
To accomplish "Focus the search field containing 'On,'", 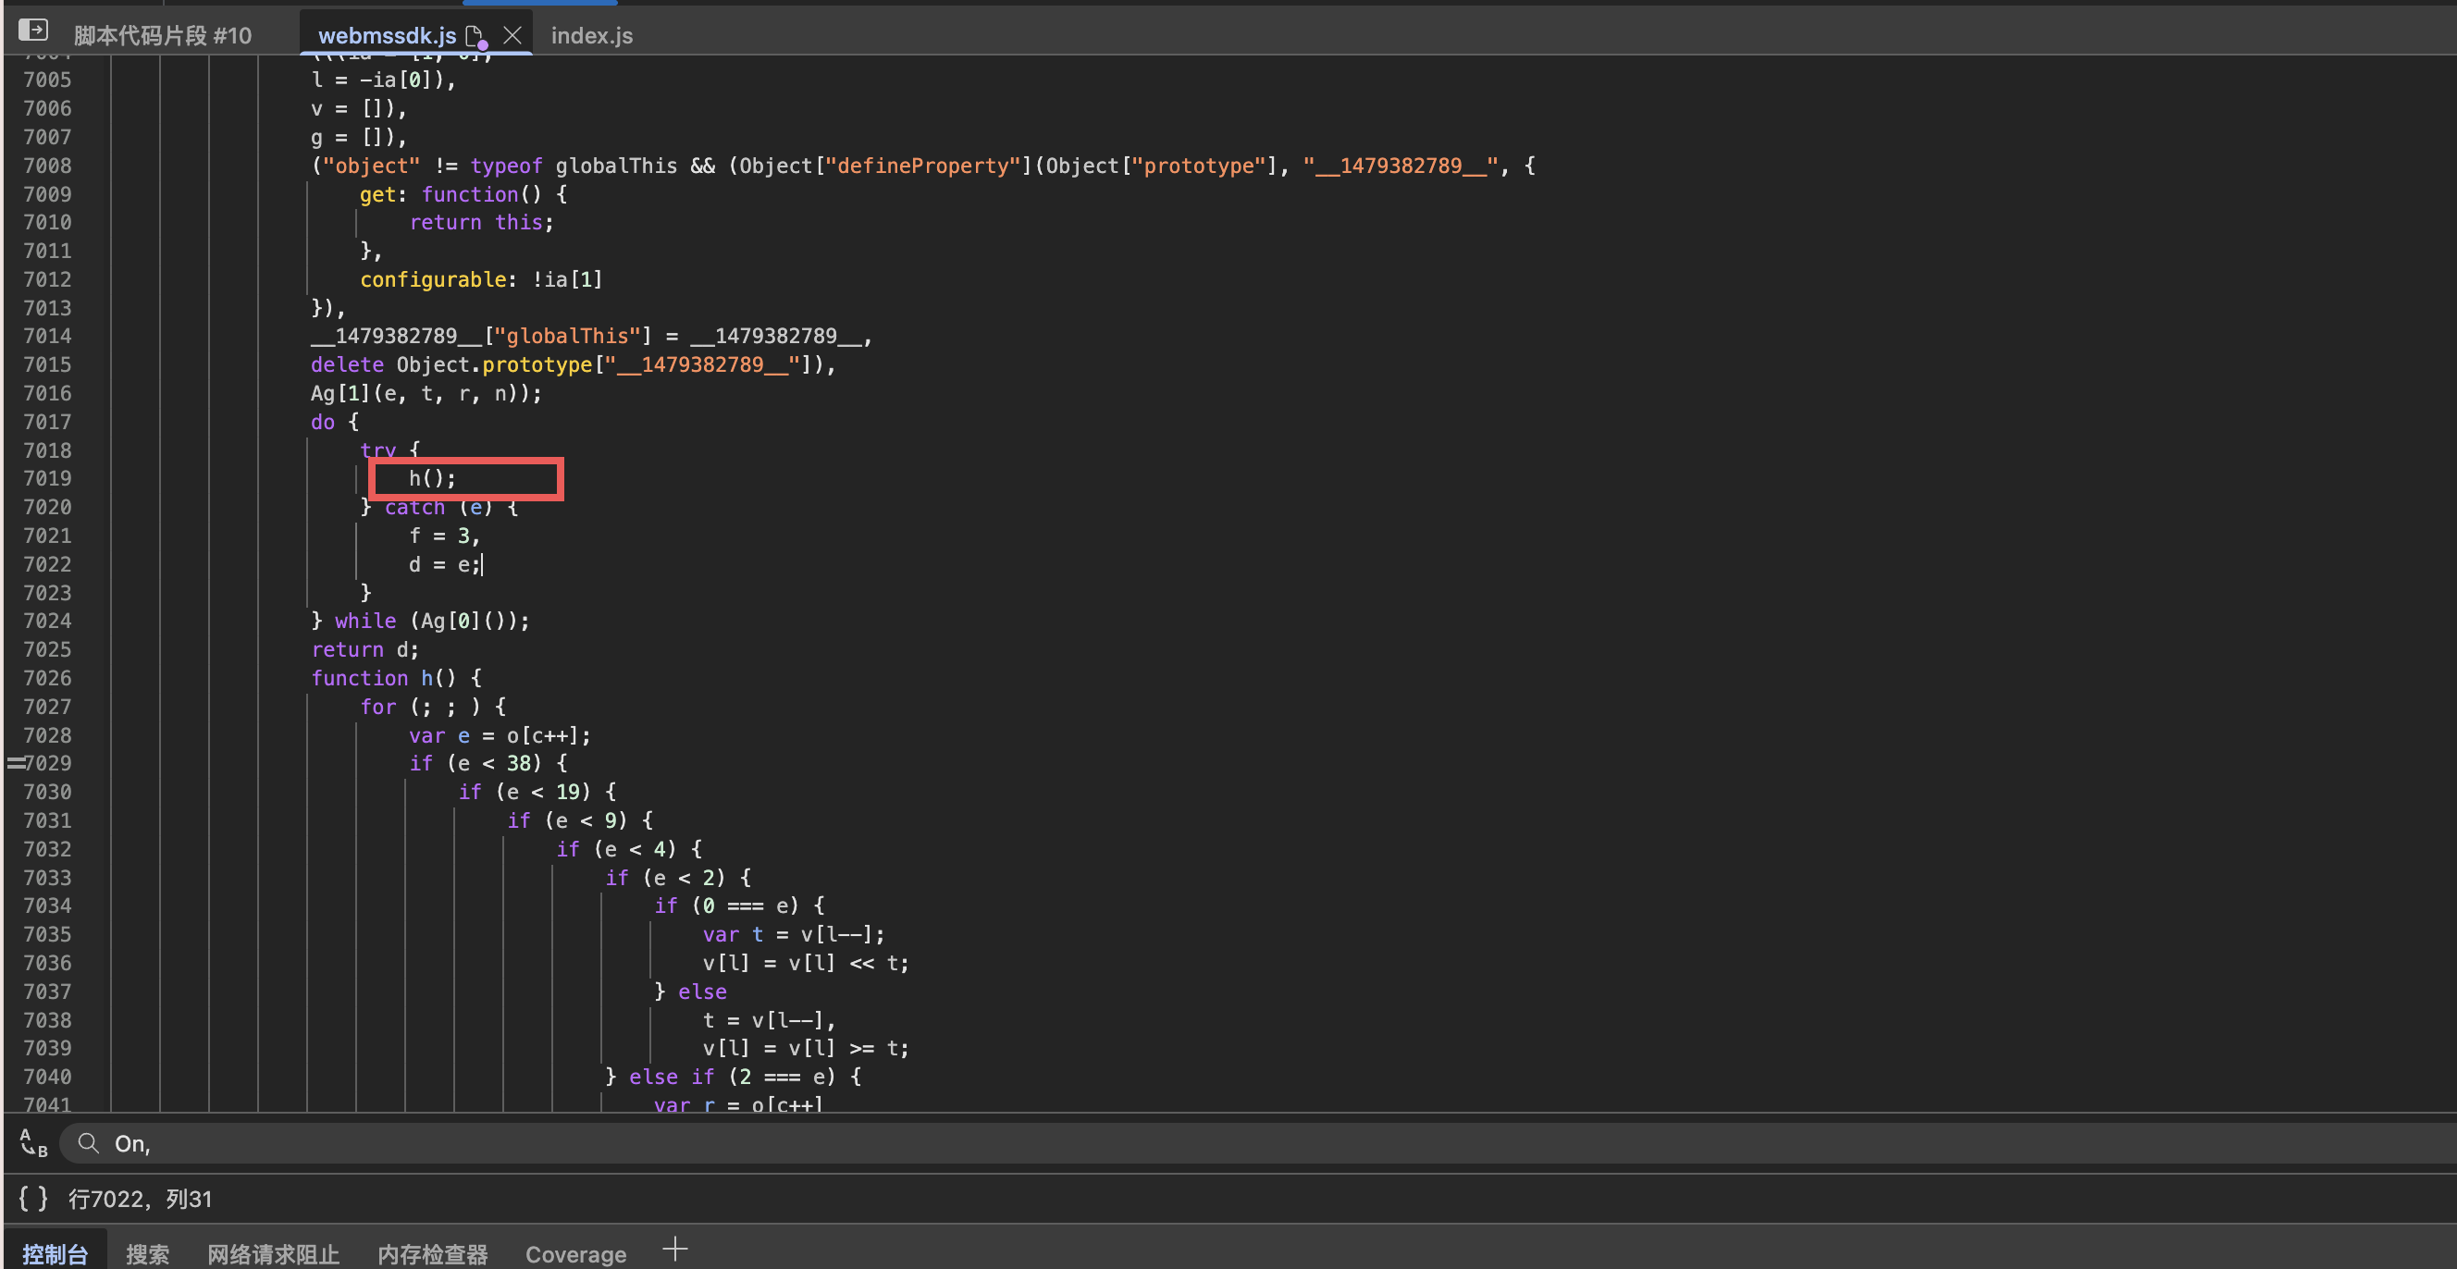I will (x=1257, y=1143).
